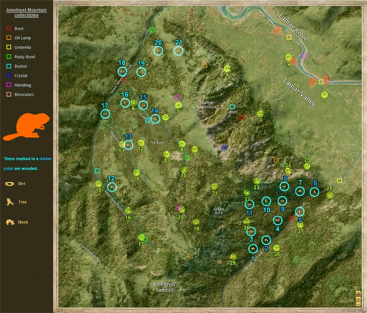Click cyan den marker number 1
Image resolution: width=367 pixels, height=313 pixels.
pos(253,249)
